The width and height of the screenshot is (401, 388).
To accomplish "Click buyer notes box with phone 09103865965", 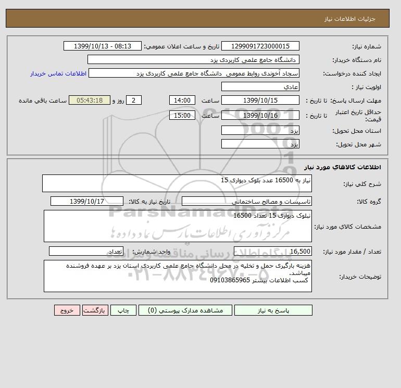I will pos(178,276).
